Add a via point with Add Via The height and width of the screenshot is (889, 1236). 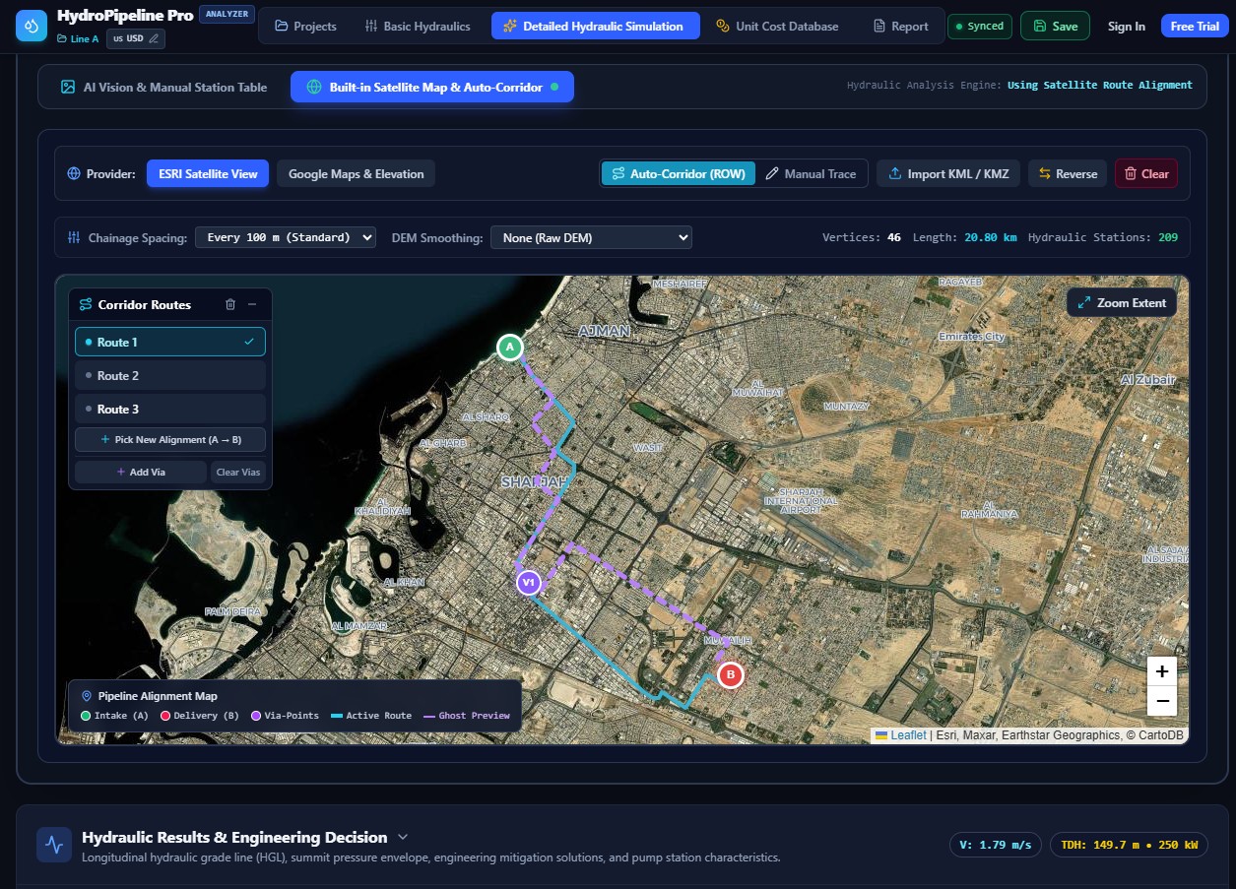pyautogui.click(x=141, y=473)
